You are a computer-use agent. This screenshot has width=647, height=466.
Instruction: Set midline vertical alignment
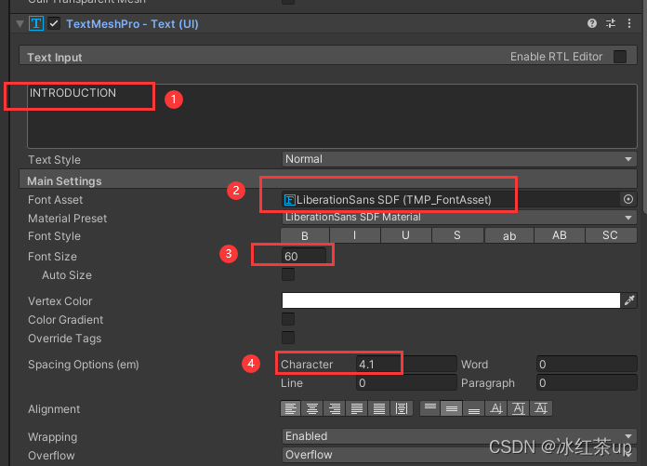point(519,408)
